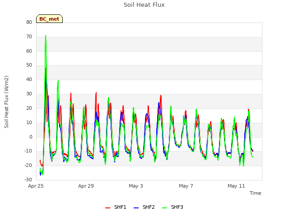
Task: Click the 20 y-axis tick label
Action: pyautogui.click(x=29, y=108)
